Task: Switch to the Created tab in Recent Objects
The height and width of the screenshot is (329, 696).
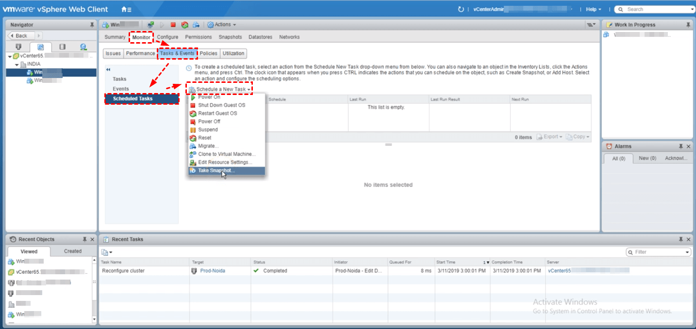Action: 73,251
